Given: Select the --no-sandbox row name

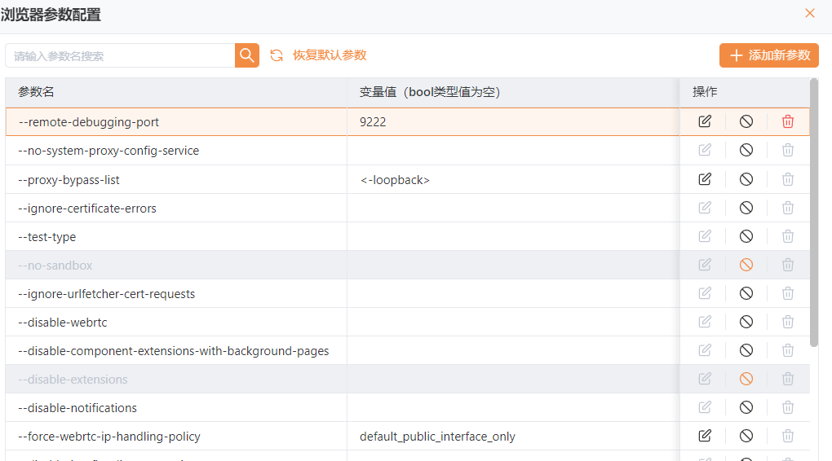Looking at the screenshot, I should point(55,266).
